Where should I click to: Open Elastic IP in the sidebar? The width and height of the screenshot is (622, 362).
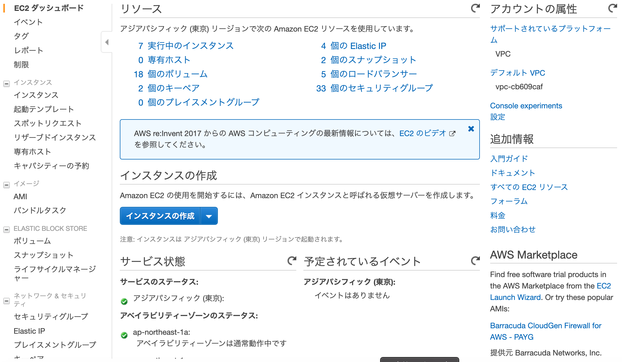click(x=29, y=331)
